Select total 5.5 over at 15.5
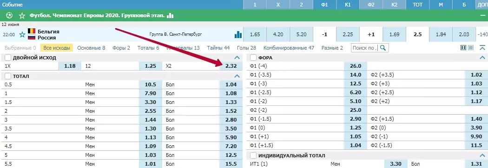Screen dimensions: 488x168 click(x=231, y=164)
